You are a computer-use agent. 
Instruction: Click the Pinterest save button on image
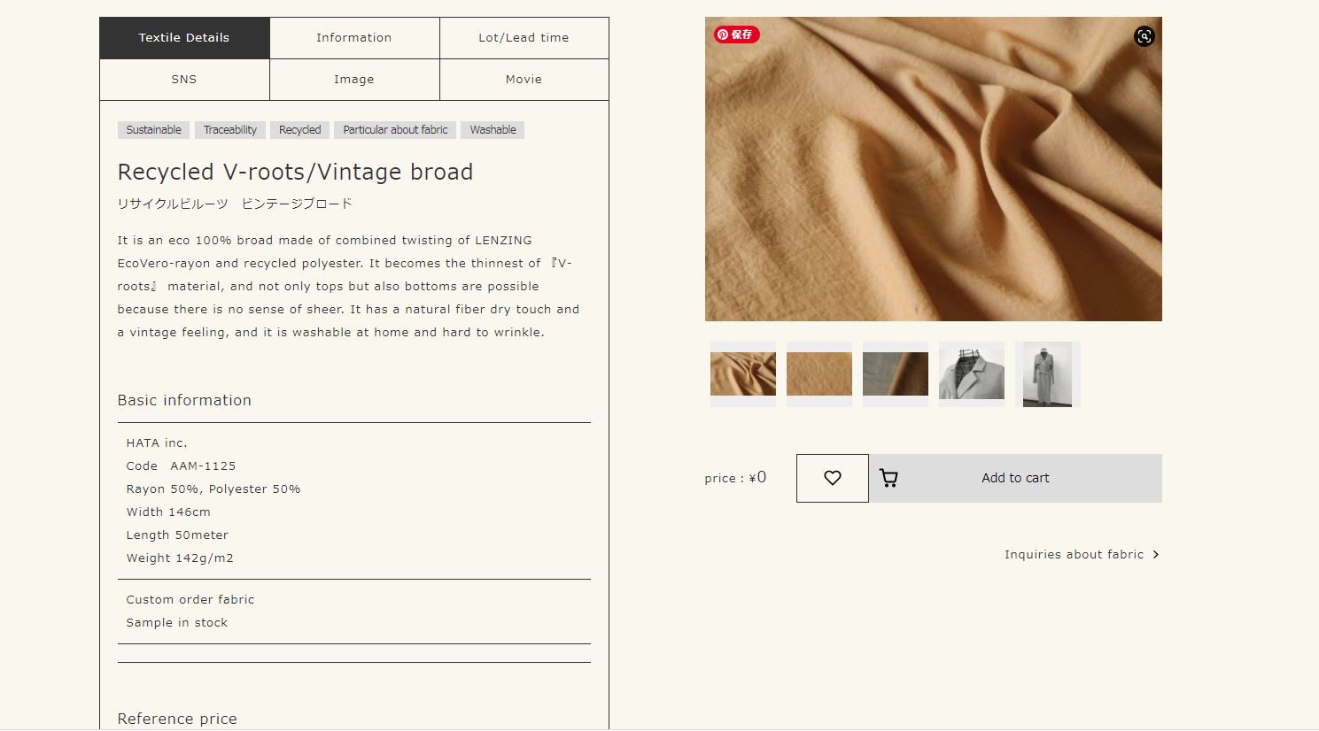pos(737,35)
